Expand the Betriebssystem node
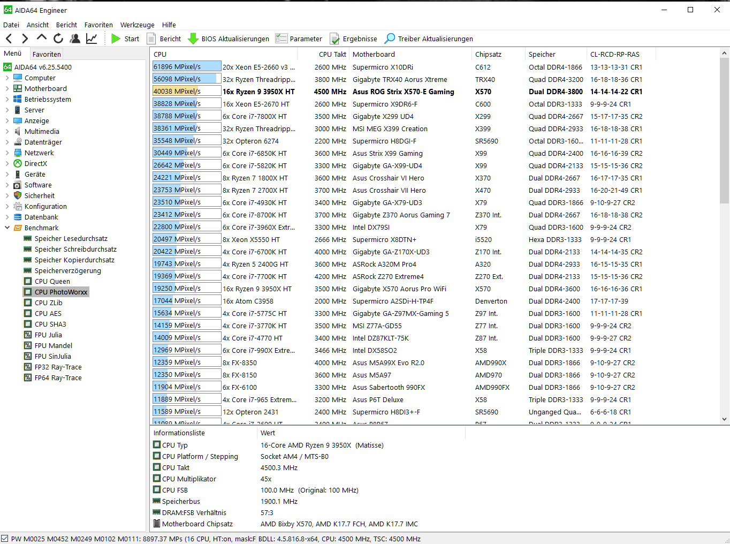This screenshot has width=730, height=544. (x=7, y=99)
